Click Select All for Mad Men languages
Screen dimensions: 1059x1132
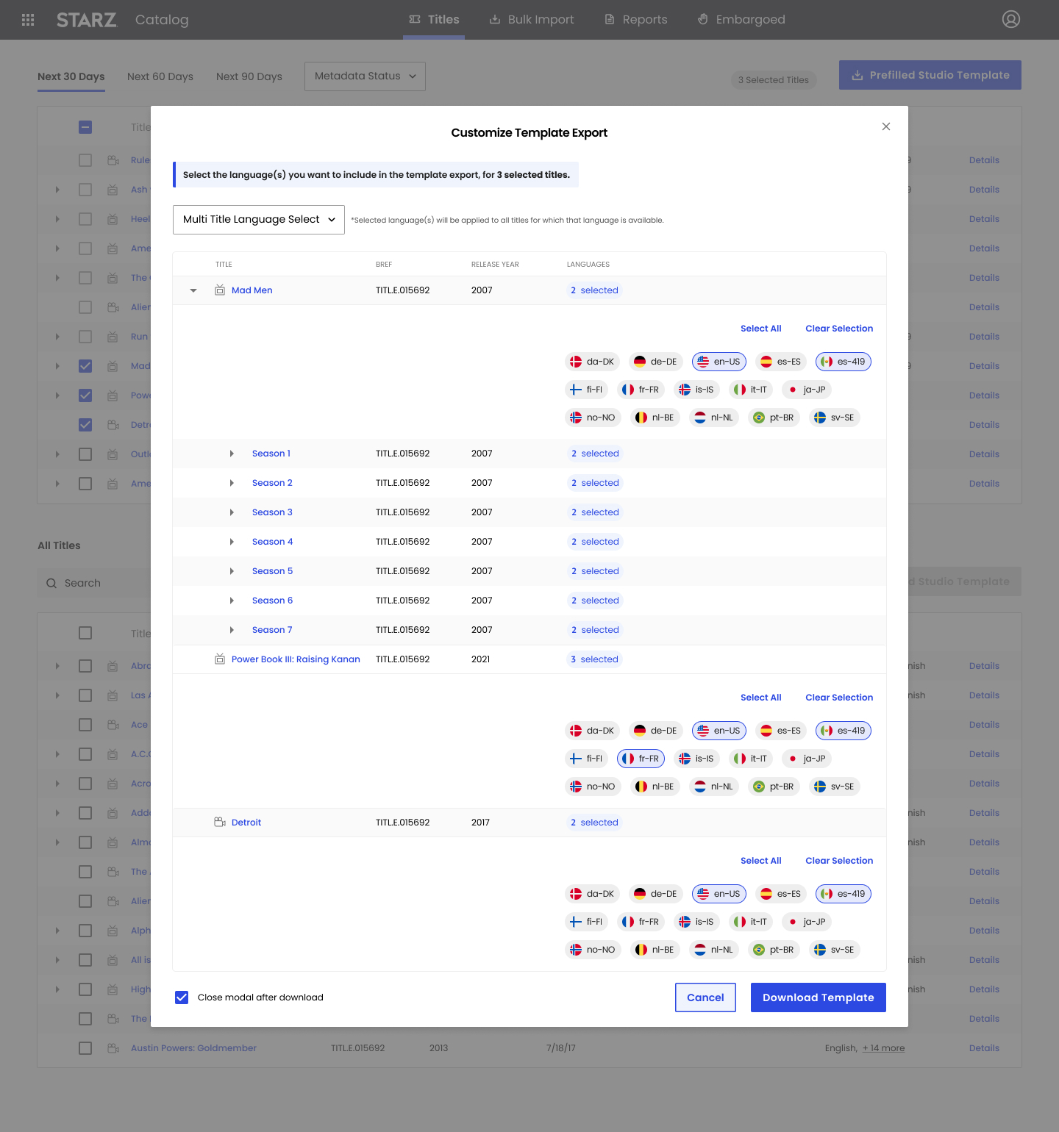[x=760, y=329]
